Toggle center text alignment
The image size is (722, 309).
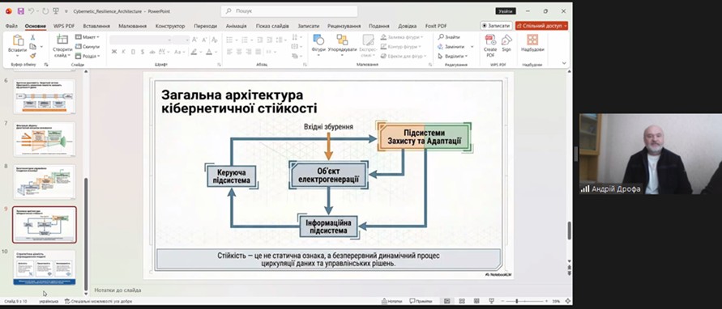point(239,52)
